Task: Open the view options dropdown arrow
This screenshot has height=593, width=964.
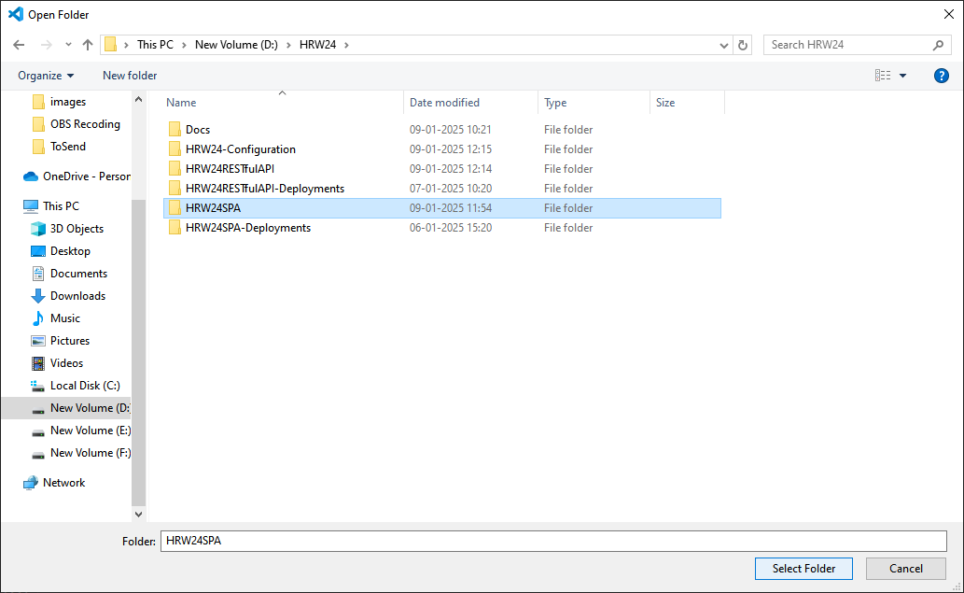Action: [902, 76]
